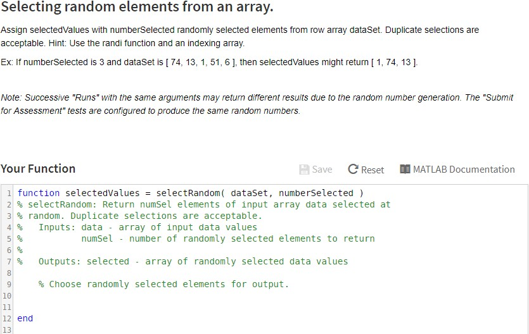529x334 pixels.
Task: Click the MATLAB Documentation book icon
Action: coord(405,170)
